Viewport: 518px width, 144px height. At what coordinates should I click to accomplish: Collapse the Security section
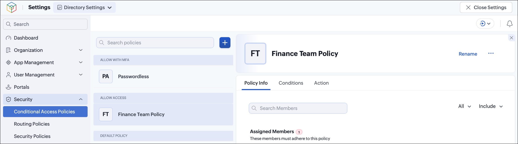[x=81, y=99]
